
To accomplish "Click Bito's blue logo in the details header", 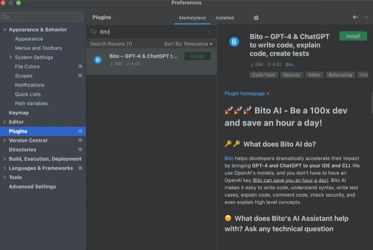I will point(234,42).
